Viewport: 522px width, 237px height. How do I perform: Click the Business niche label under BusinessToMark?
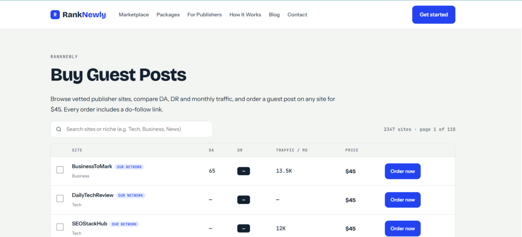click(81, 176)
